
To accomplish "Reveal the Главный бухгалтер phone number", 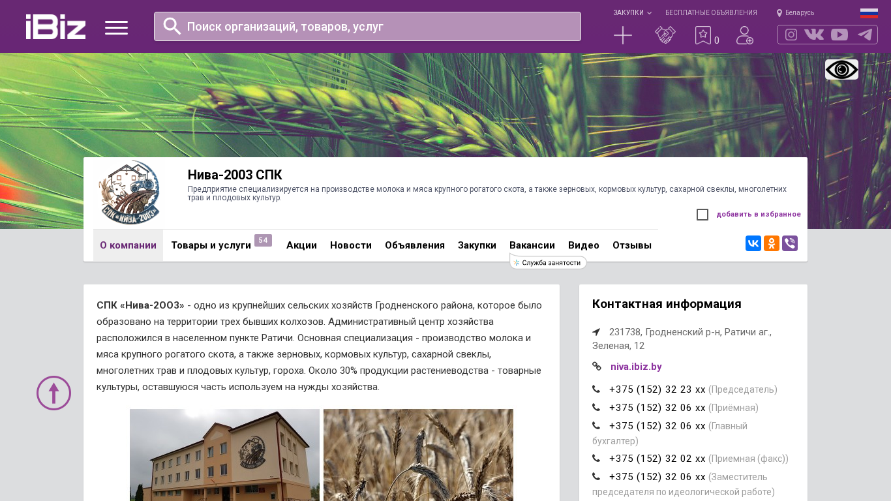I will (x=657, y=426).
